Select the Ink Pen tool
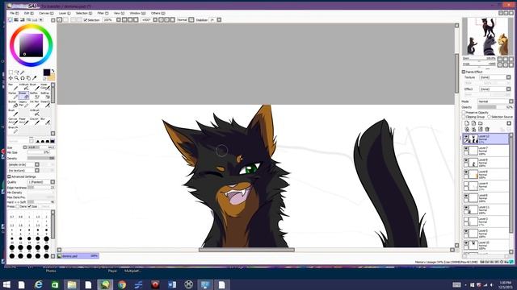 point(35,104)
